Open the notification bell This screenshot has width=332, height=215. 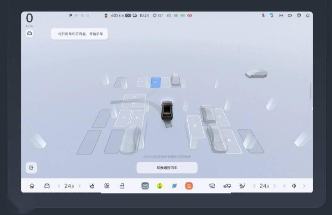click(308, 16)
